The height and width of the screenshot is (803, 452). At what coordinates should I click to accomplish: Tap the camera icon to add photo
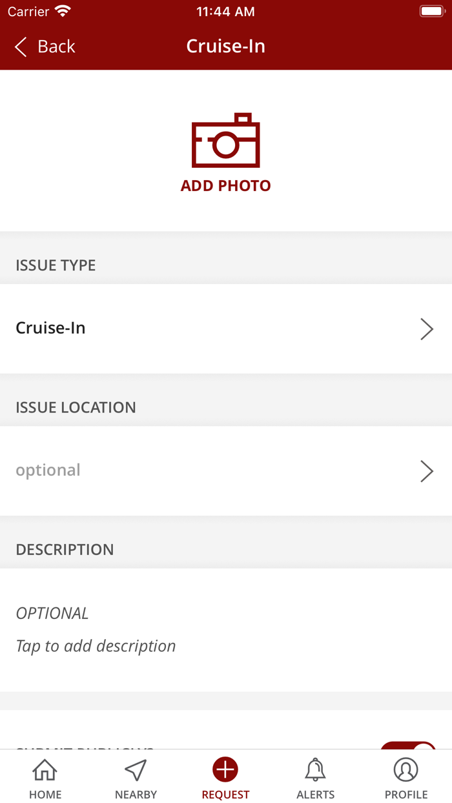[225, 141]
